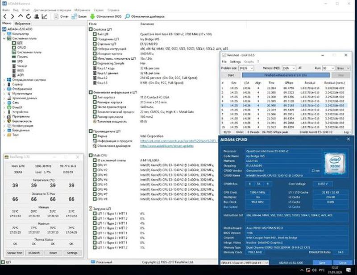This screenshot has height=275, width=357.
Task: Expand the Операционная система tree node
Action: [x=4, y=80]
